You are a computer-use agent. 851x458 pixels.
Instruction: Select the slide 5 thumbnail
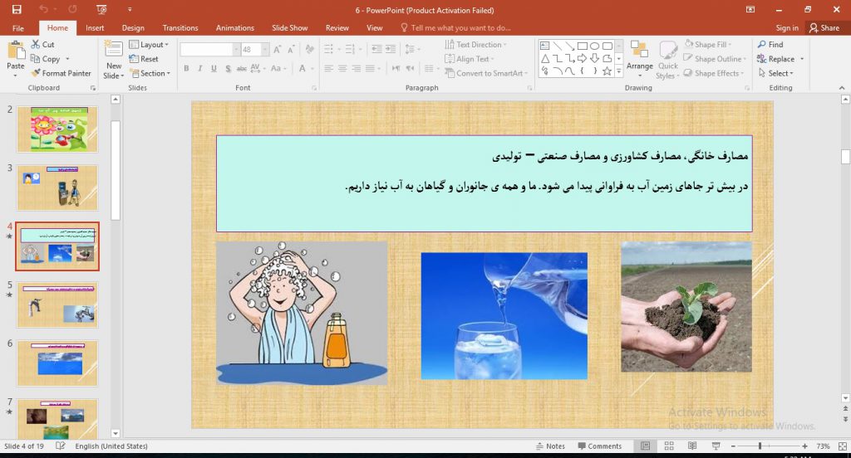coord(57,305)
